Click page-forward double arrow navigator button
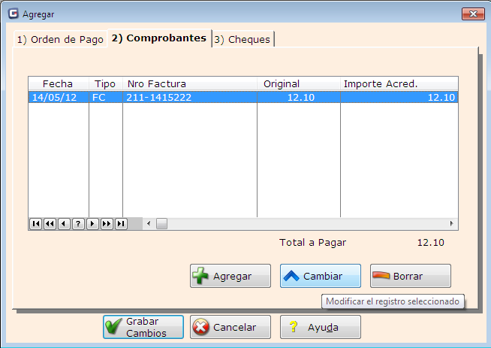The height and width of the screenshot is (348, 491). (107, 224)
